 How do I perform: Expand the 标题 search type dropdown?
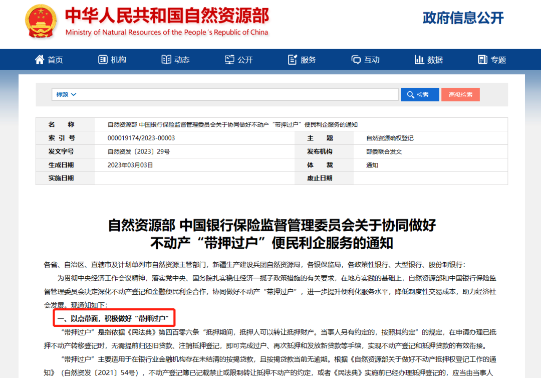(x=66, y=95)
